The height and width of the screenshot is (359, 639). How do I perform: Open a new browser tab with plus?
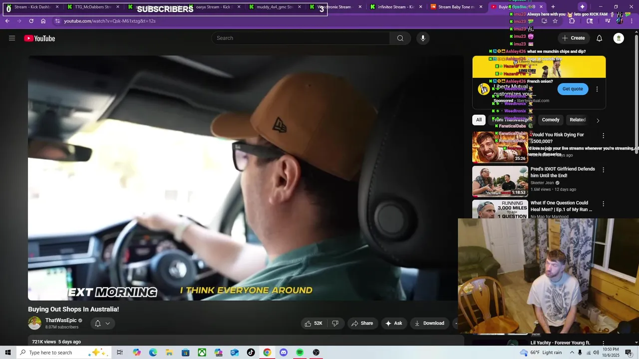pyautogui.click(x=553, y=7)
